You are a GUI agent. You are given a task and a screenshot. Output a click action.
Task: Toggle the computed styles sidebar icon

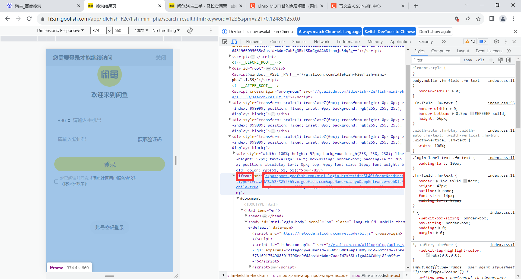tap(509, 60)
